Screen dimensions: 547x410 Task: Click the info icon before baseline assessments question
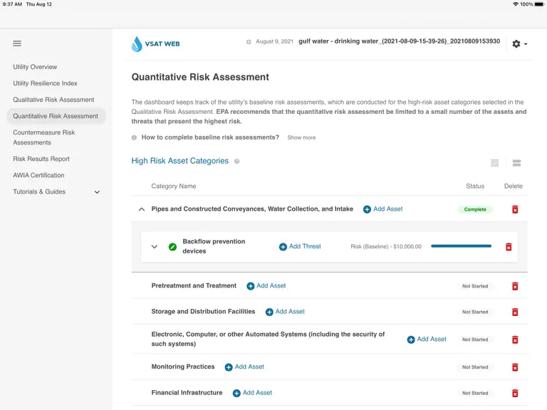(134, 137)
